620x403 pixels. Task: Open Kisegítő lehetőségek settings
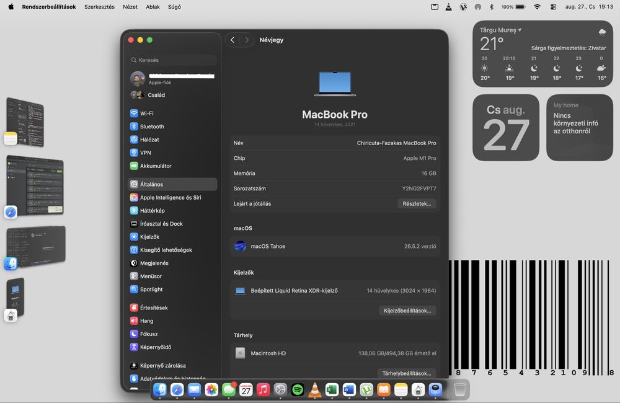[172, 250]
